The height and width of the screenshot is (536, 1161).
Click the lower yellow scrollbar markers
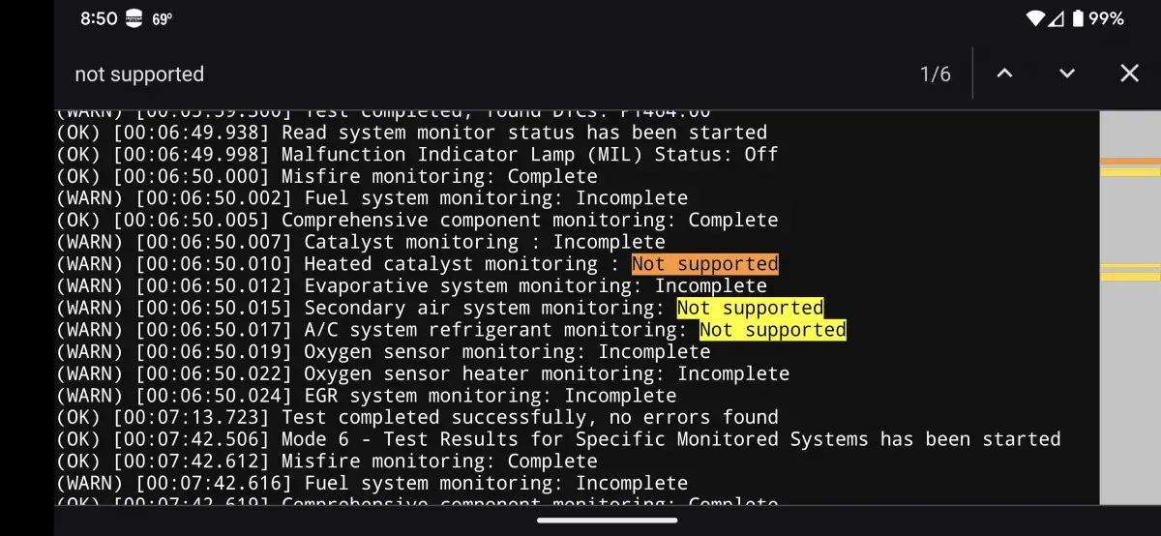(x=1130, y=273)
